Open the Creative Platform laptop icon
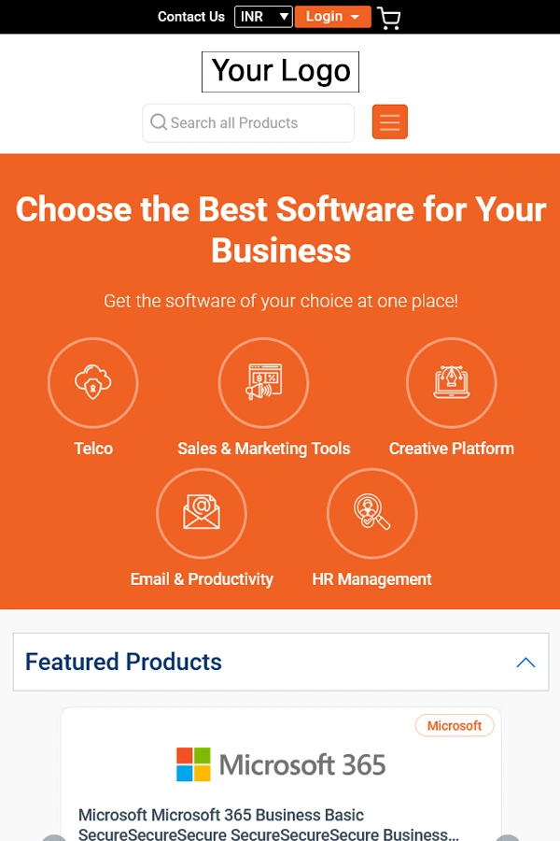This screenshot has height=841, width=560. pyautogui.click(x=451, y=382)
